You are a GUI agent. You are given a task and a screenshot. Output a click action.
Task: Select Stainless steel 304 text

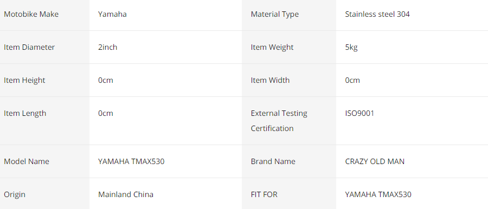(x=377, y=14)
